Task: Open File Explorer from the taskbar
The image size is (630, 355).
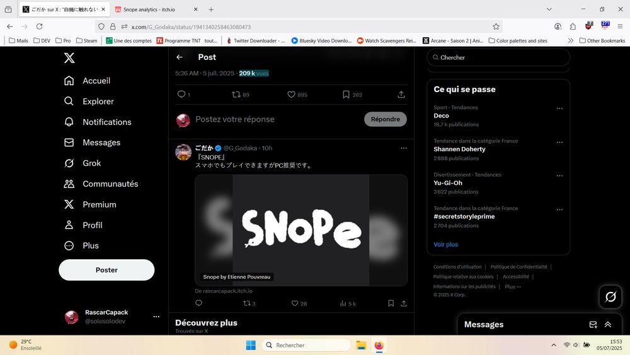Action: [361, 345]
